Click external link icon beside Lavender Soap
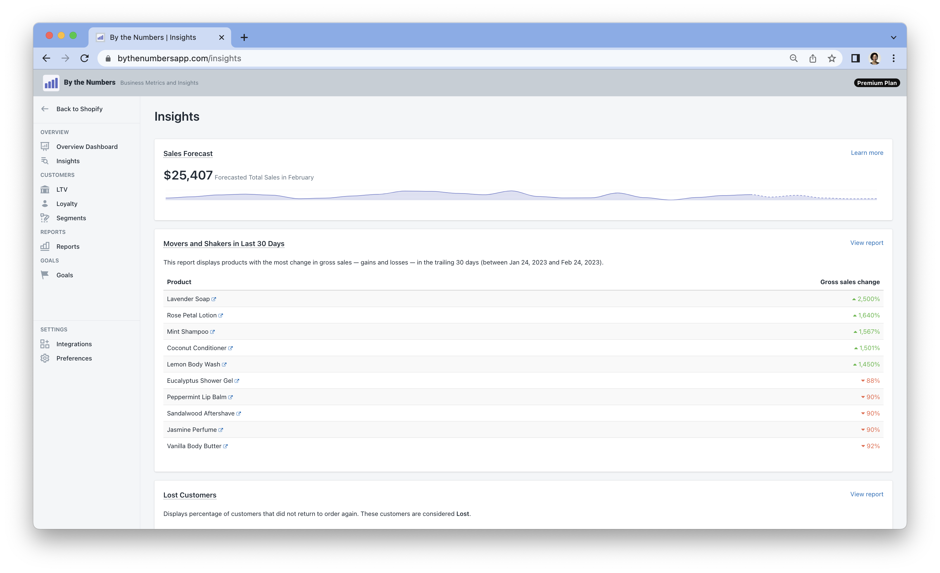Image resolution: width=940 pixels, height=573 pixels. tap(214, 299)
